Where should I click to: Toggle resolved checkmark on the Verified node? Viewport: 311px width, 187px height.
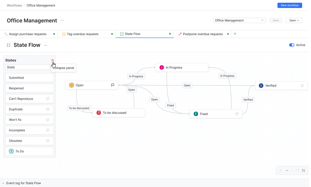point(302,85)
